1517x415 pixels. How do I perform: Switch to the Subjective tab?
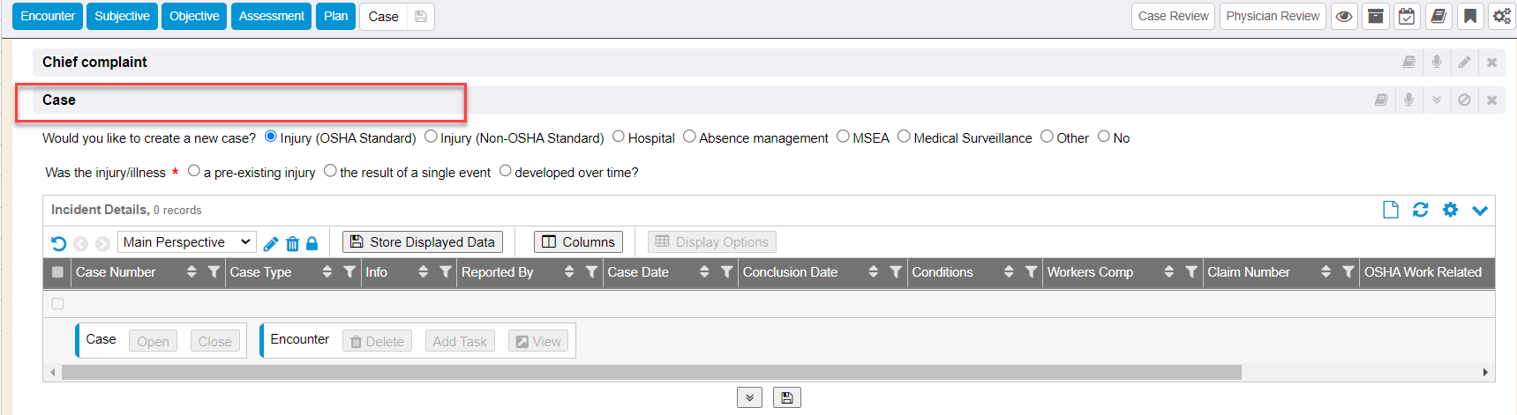[x=122, y=17]
